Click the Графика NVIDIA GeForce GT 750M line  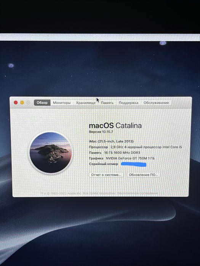tap(122, 158)
